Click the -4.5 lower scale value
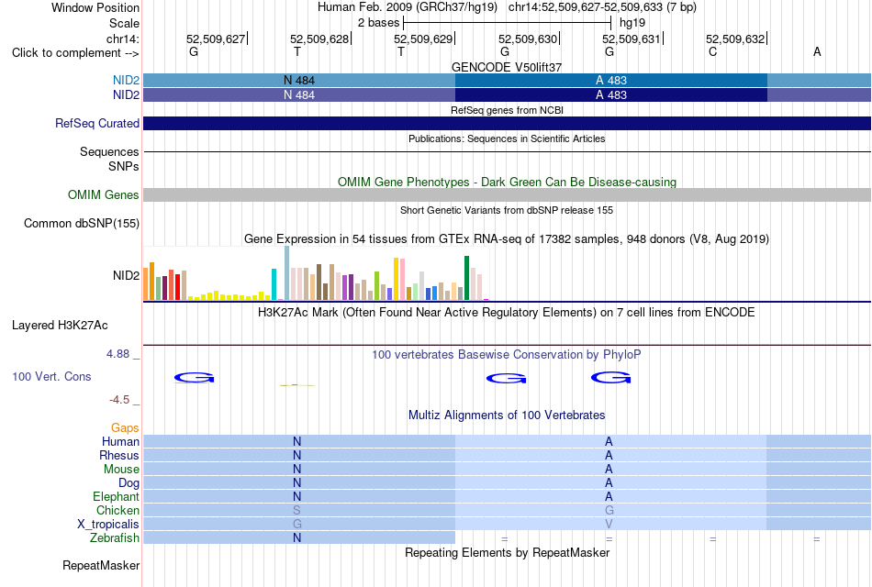The image size is (872, 587). point(119,400)
